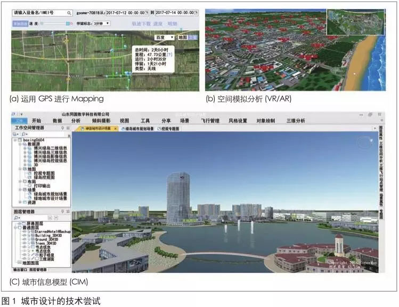Open the blue 文件 button in the ribbon
Screen dimensions: 399x307
pyautogui.click(x=19, y=121)
